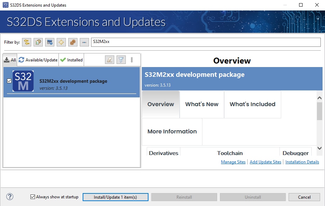Open the What's Included tab
The image size is (325, 206).
[252, 104]
